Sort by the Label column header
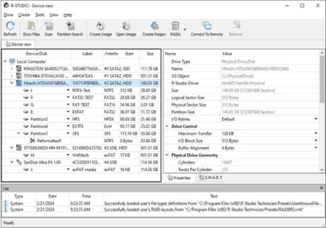Viewport: 326px width, 228px height. coord(87,54)
